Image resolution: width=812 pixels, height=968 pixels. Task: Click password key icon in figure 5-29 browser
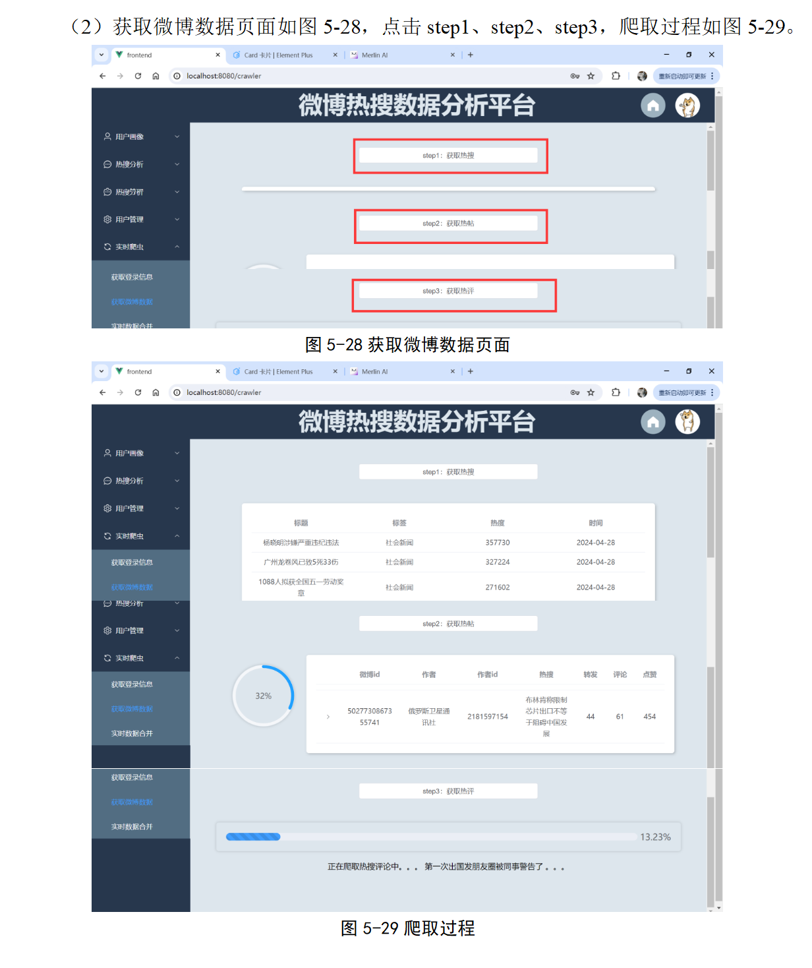pyautogui.click(x=575, y=392)
